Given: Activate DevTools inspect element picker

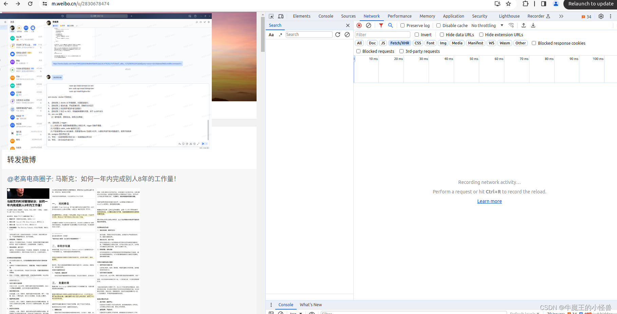Looking at the screenshot, I should click(x=271, y=16).
